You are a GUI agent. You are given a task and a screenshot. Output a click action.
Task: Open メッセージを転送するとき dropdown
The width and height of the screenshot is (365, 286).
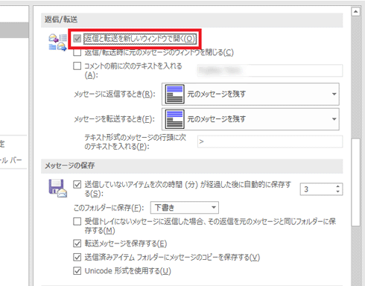pos(250,119)
